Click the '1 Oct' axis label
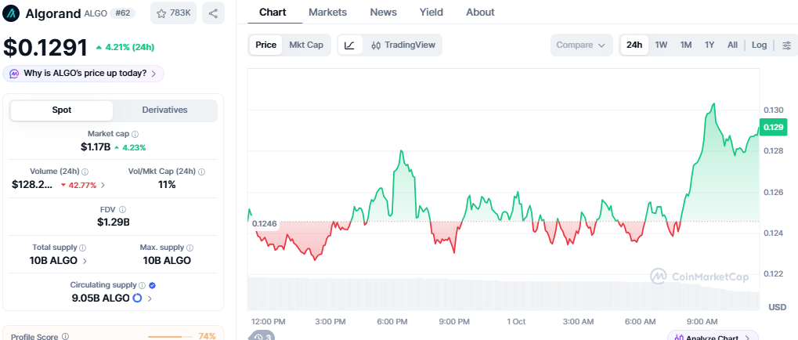The width and height of the screenshot is (798, 340). point(516,322)
